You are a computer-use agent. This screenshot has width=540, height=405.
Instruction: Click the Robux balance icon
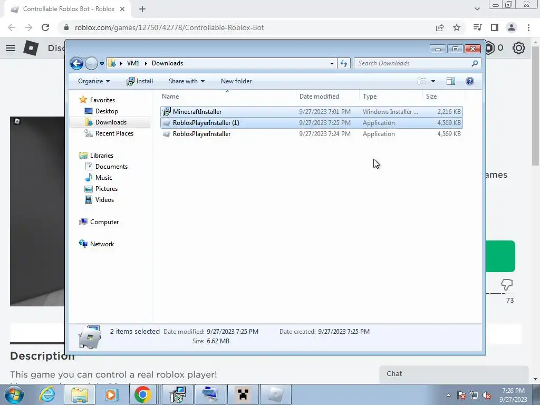click(x=489, y=48)
